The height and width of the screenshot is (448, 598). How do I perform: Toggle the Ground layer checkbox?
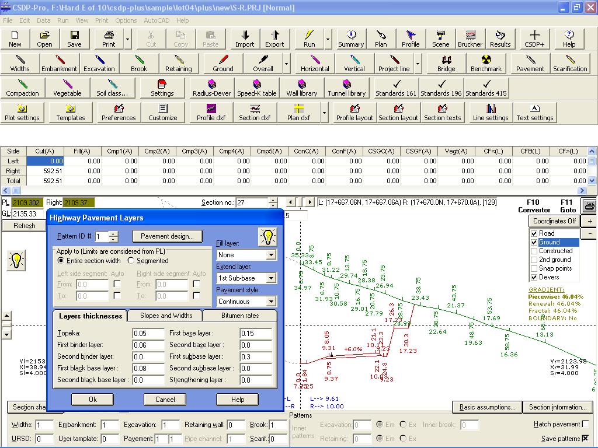pyautogui.click(x=534, y=242)
